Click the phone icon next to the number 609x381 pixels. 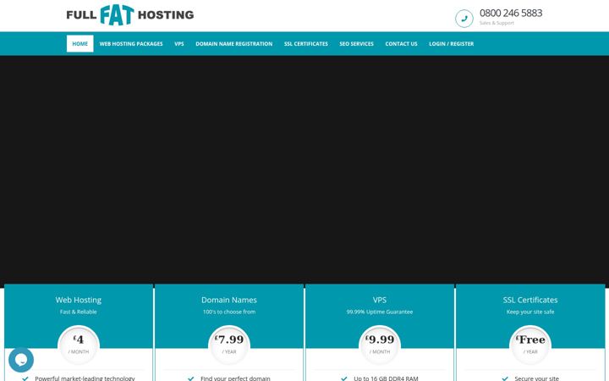(x=464, y=19)
